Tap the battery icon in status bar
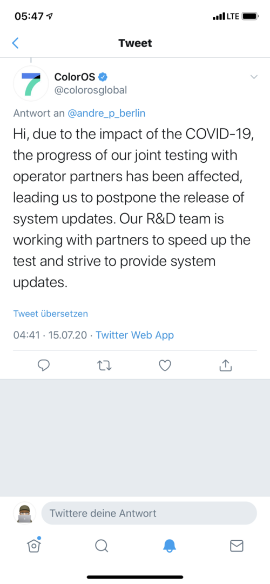Screen dimensions: 270x584 point(250,16)
